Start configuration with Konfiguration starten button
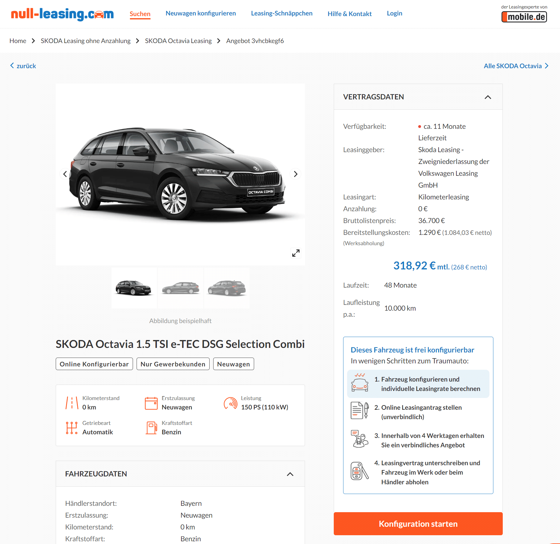The height and width of the screenshot is (544, 560). pos(418,524)
